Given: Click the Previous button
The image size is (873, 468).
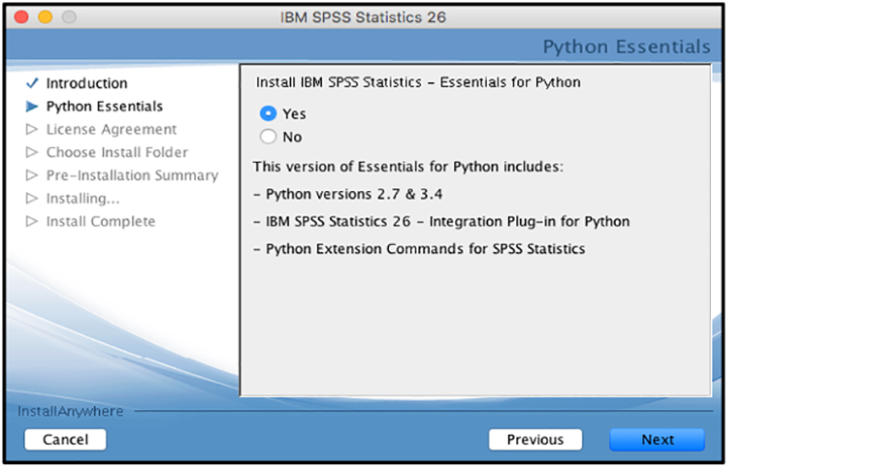Looking at the screenshot, I should click(x=535, y=440).
